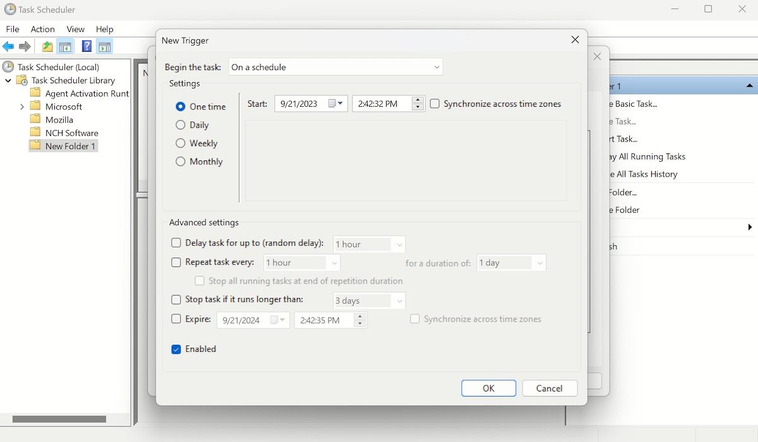The height and width of the screenshot is (442, 758).
Task: Click the up arrow of time stepper
Action: coord(417,100)
